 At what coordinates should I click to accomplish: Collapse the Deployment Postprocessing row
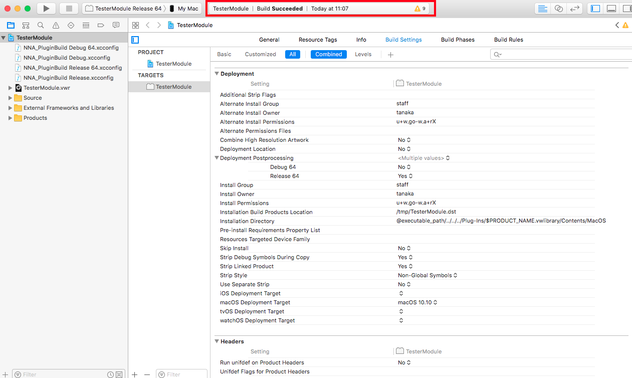click(217, 158)
